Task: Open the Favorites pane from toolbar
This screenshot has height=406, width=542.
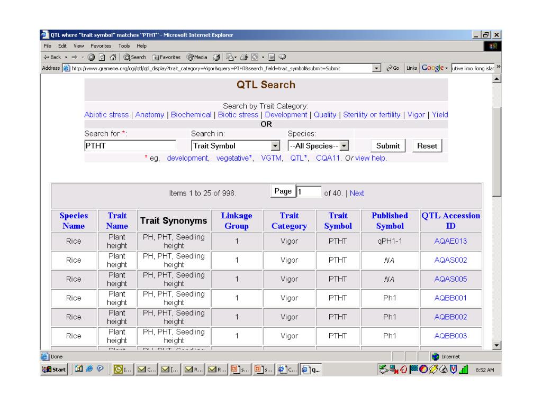Action: (x=166, y=57)
